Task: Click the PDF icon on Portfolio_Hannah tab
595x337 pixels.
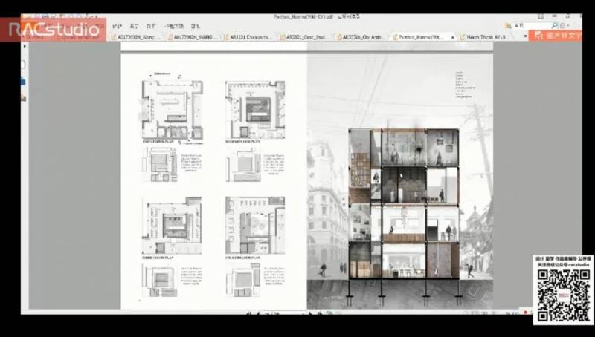Action: pyautogui.click(x=396, y=36)
